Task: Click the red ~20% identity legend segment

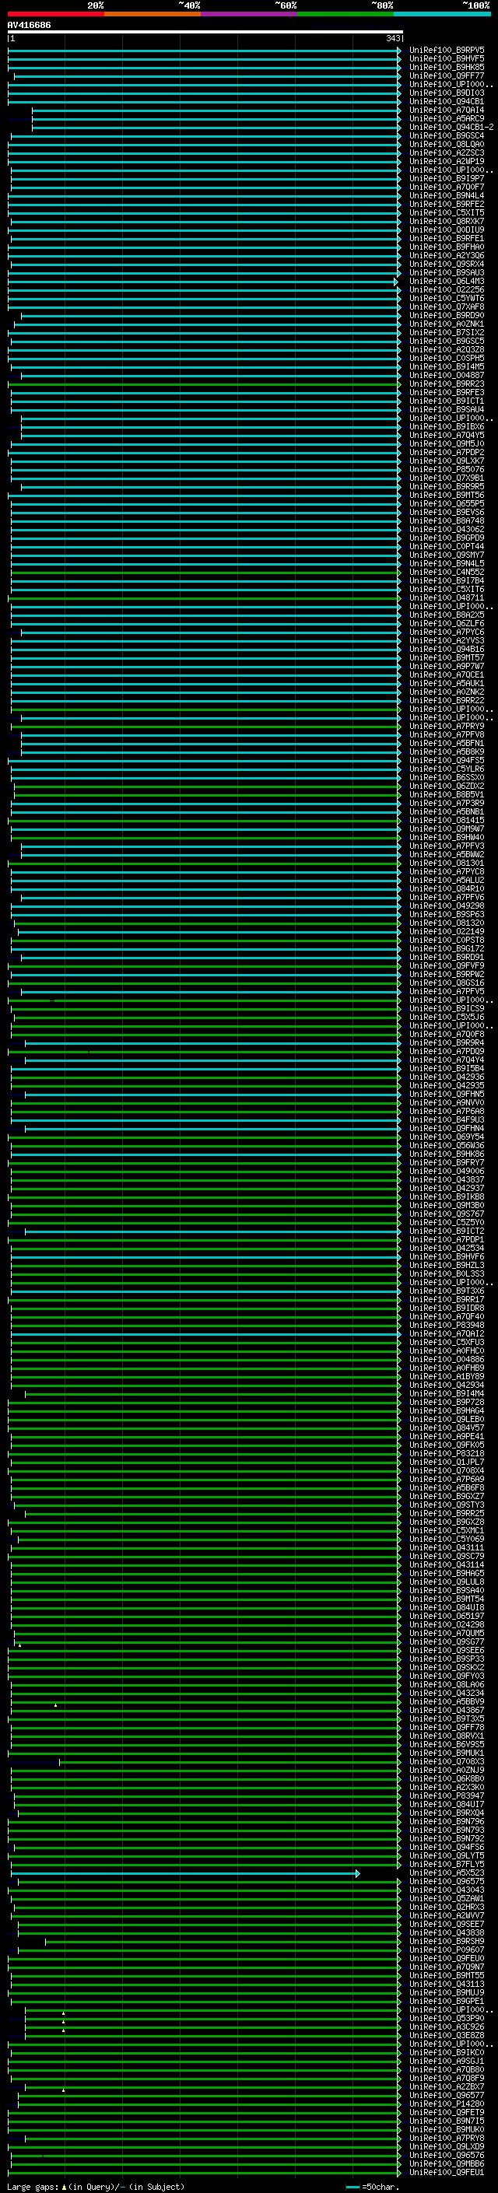Action: (x=55, y=14)
